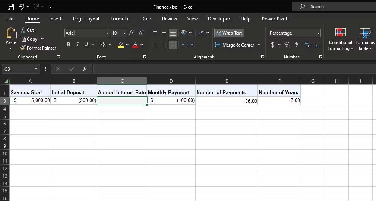376x201 pixels.
Task: Click the Increase Font Size icon
Action: (132, 33)
